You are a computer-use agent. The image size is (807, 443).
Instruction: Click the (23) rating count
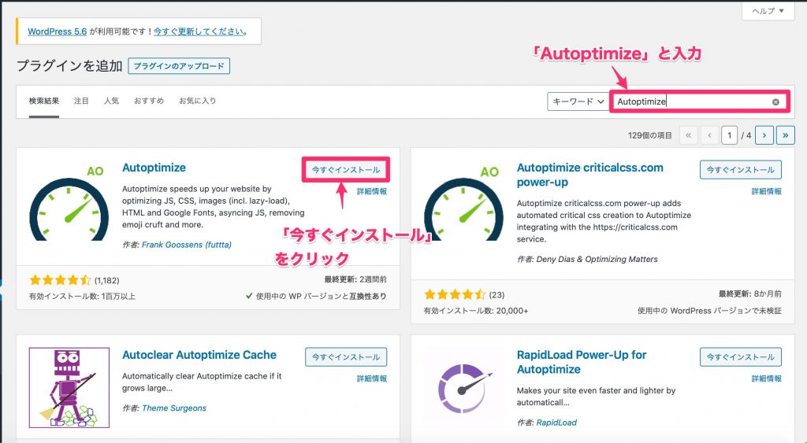point(496,295)
